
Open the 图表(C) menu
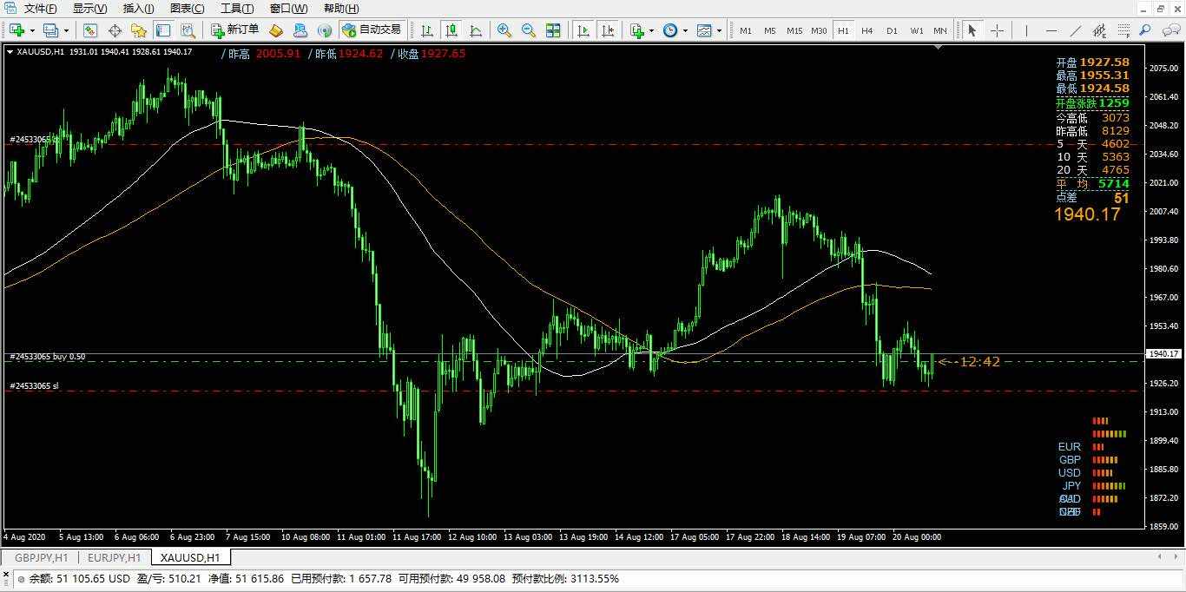pos(187,9)
